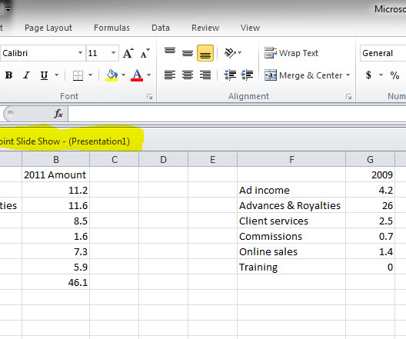This screenshot has height=339, width=406.
Task: Open the Borders dropdown arrow
Action: coord(90,75)
